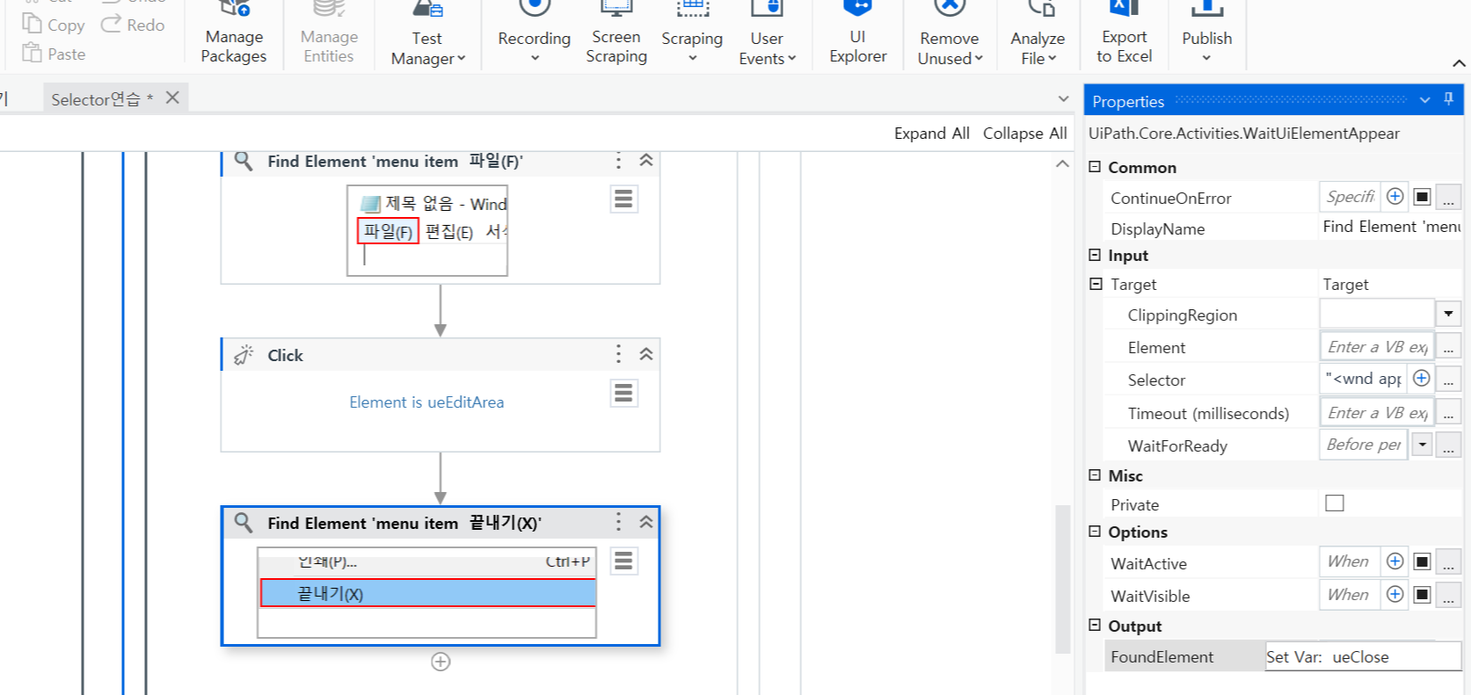
Task: Open Properties panel dropdown arrow
Action: 1424,100
